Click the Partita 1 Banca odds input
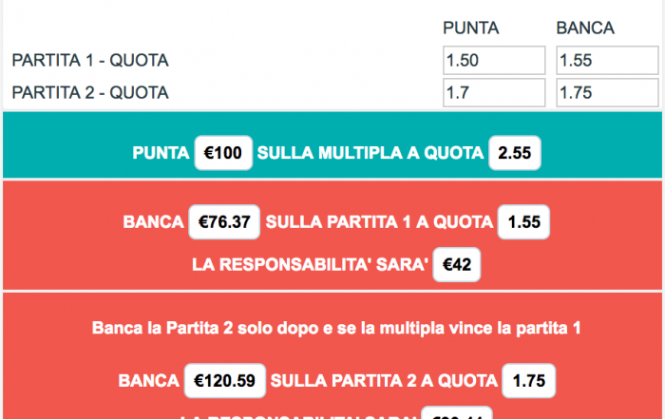 [x=606, y=61]
